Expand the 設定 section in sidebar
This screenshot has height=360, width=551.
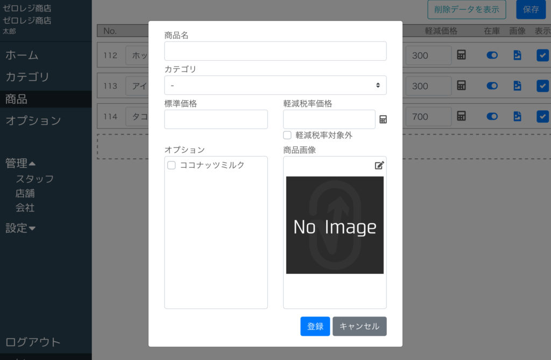pyautogui.click(x=20, y=228)
